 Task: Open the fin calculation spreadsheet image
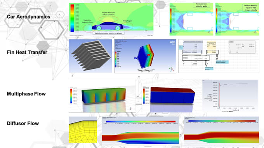tap(219, 56)
